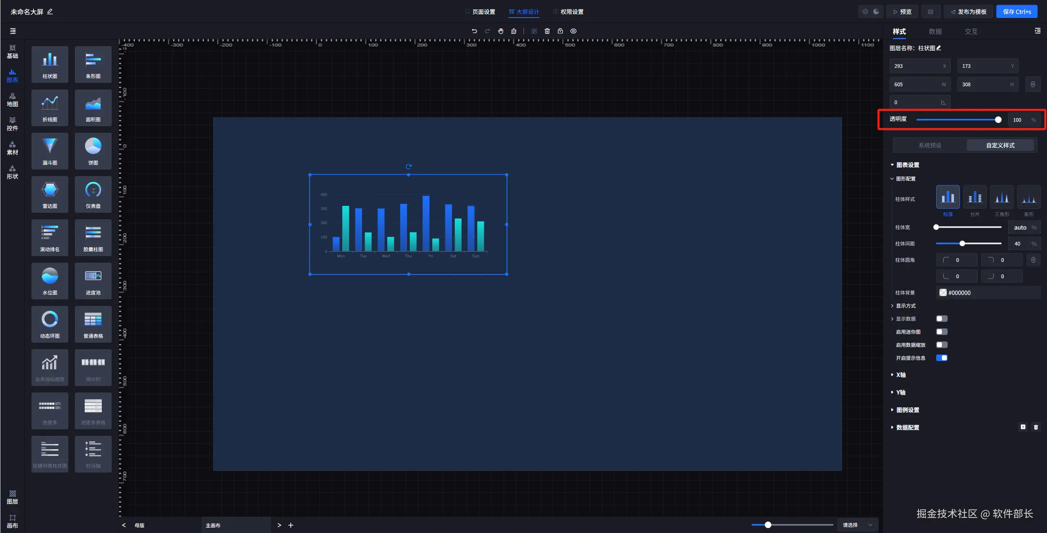Open the 地图 map category in the sidebar
This screenshot has height=533, width=1047.
click(12, 100)
